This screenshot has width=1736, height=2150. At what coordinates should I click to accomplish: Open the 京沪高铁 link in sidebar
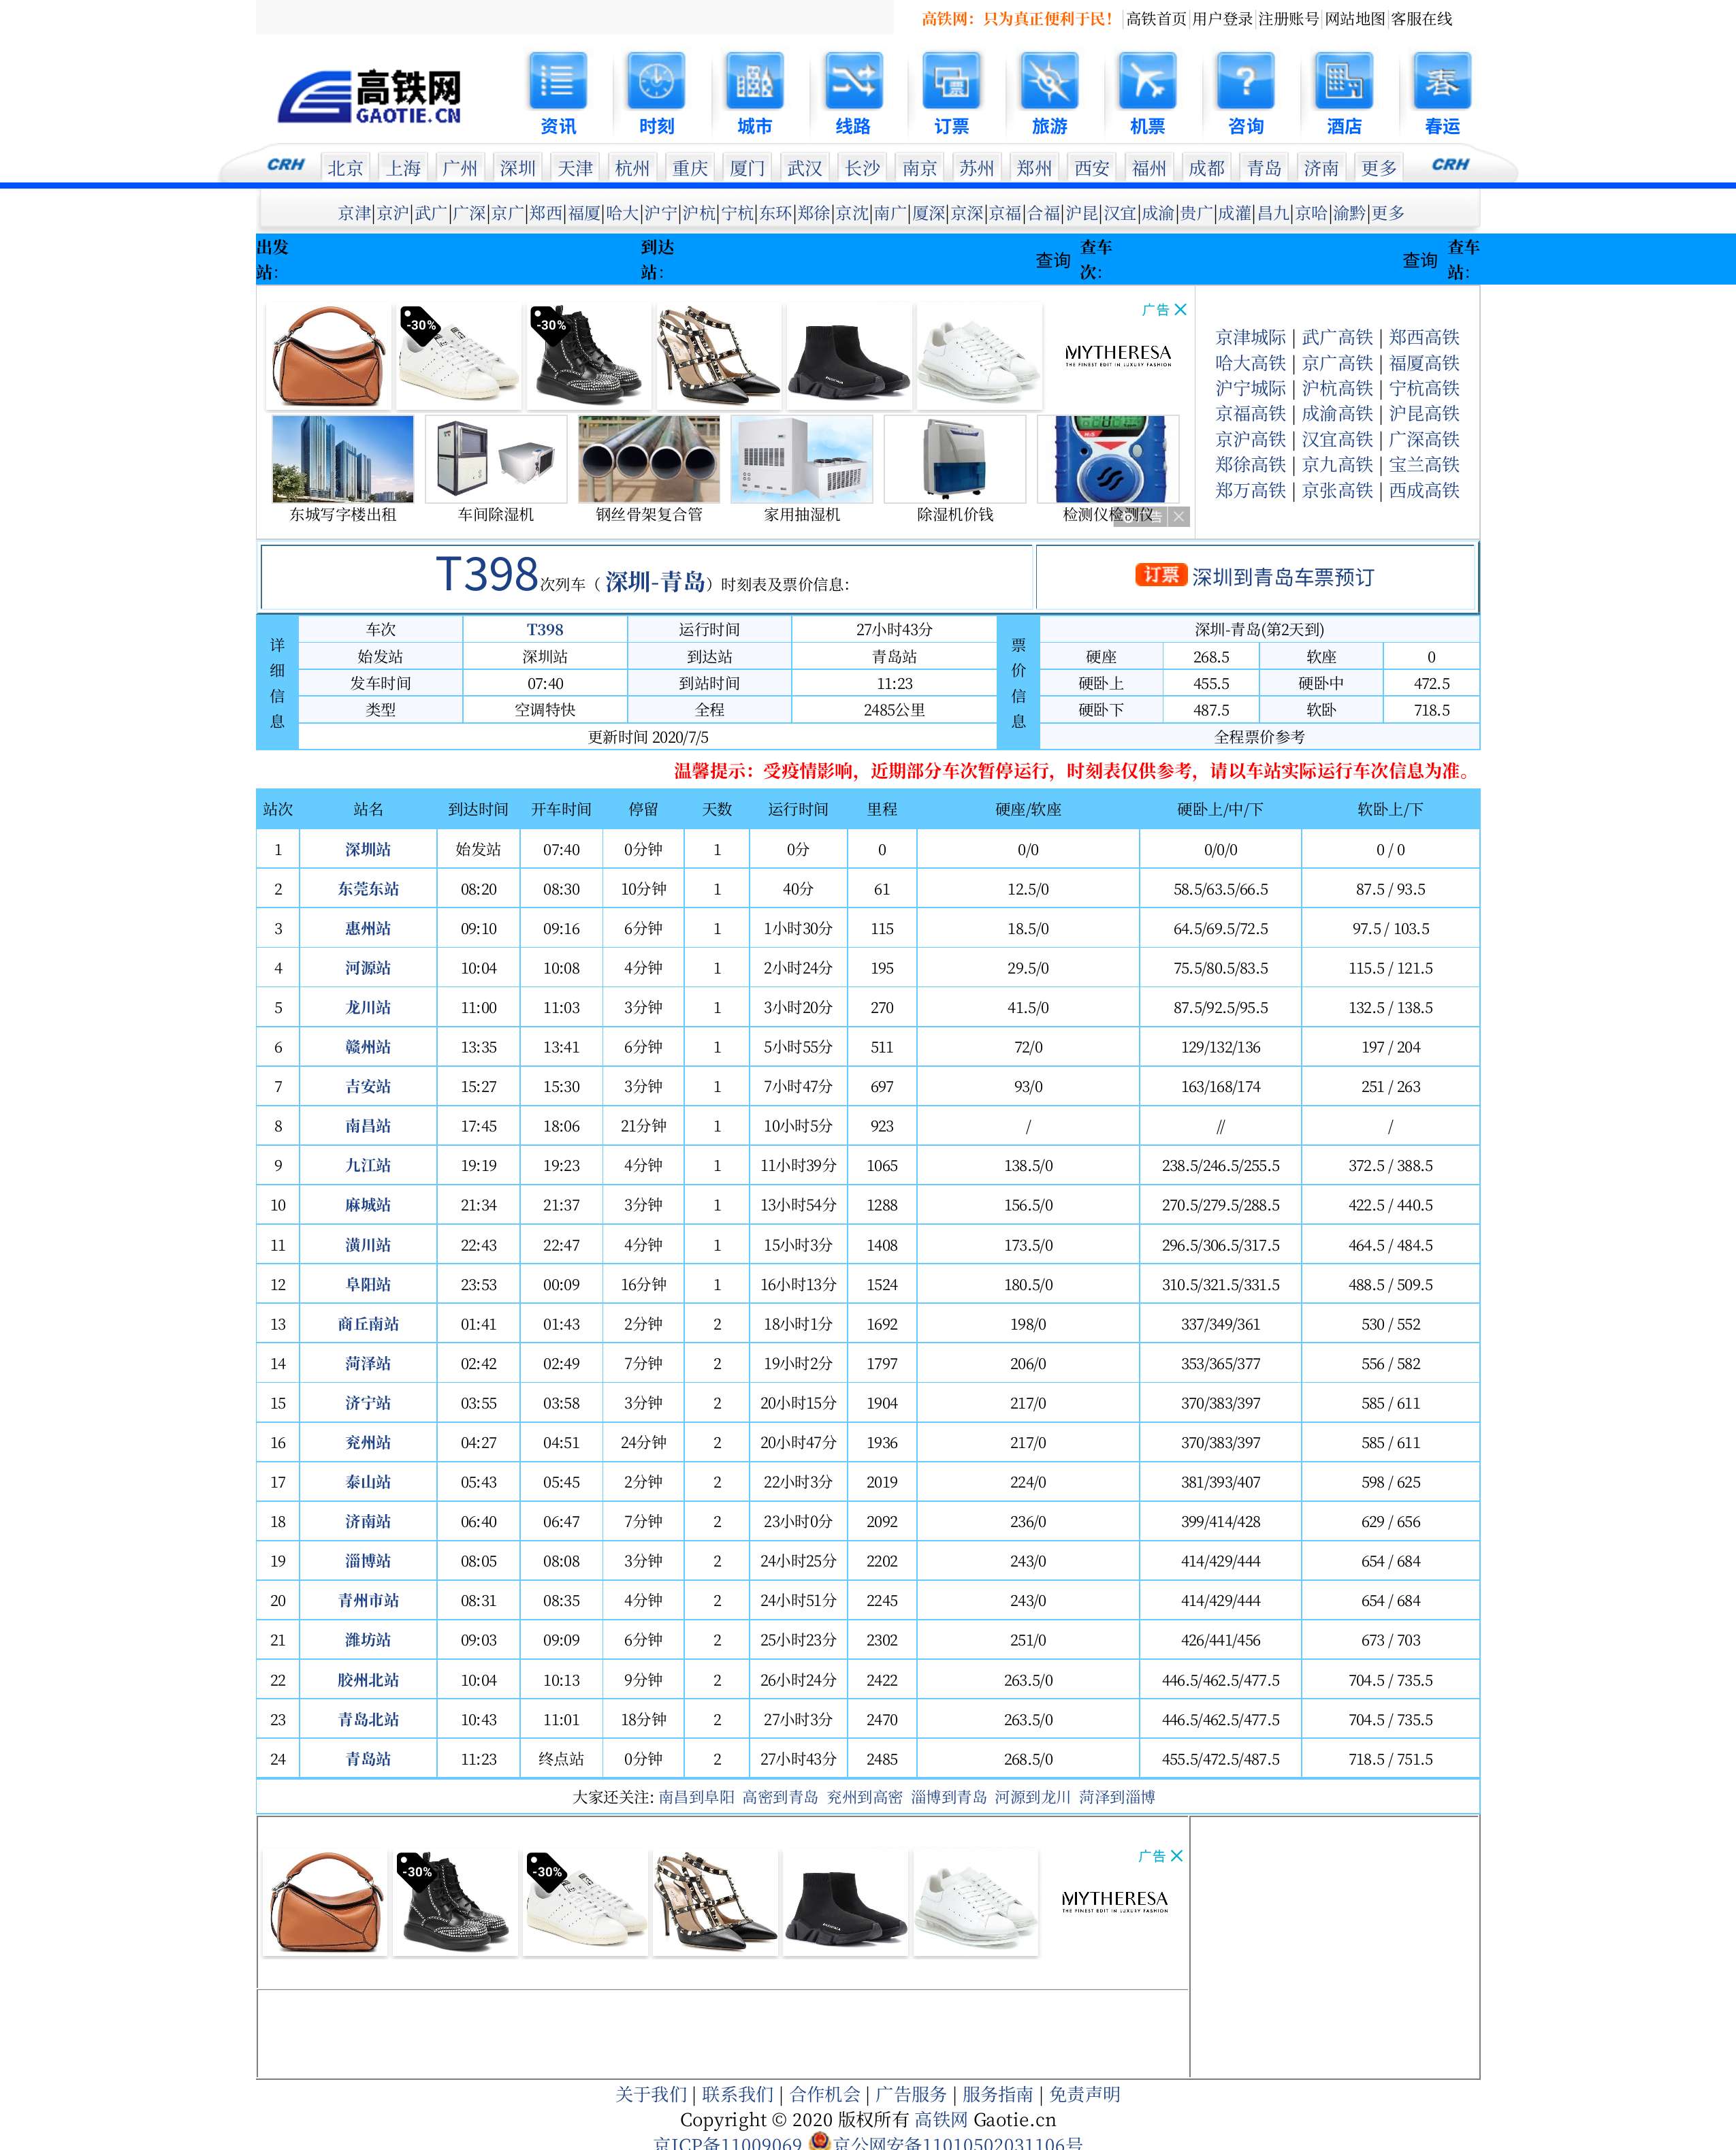click(x=1250, y=439)
